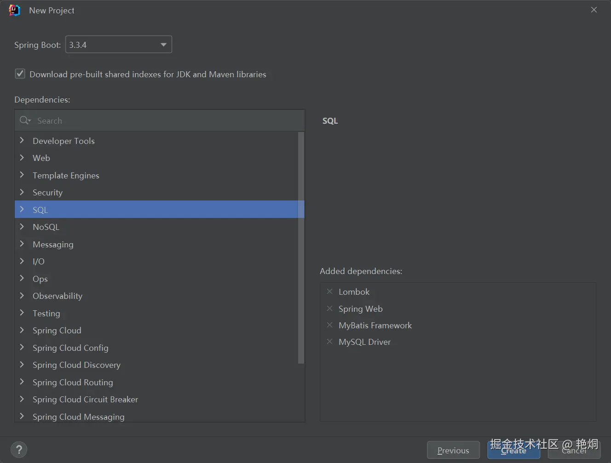Expand the Spring Cloud Routing category
The image size is (611, 463).
(x=22, y=382)
